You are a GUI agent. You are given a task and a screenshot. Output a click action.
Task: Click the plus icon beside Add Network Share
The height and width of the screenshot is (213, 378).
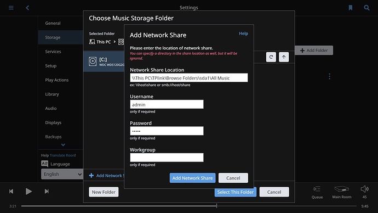pos(91,176)
